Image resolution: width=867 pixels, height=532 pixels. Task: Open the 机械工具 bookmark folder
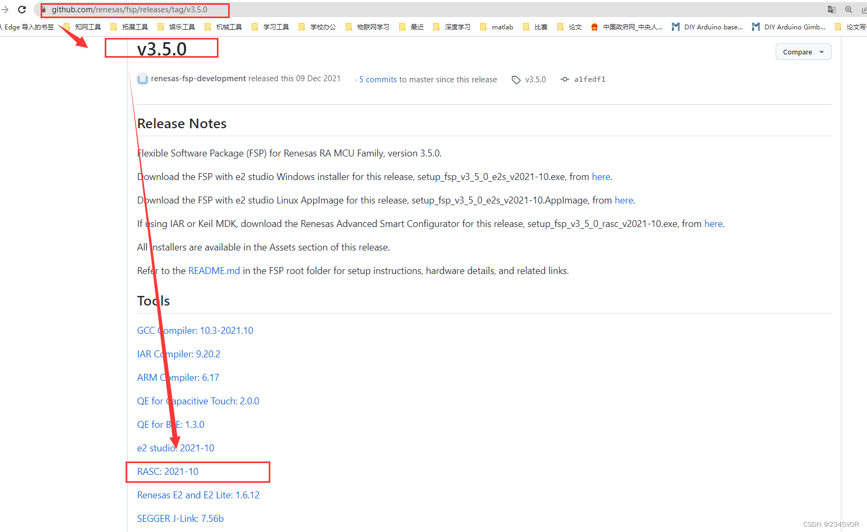[223, 27]
